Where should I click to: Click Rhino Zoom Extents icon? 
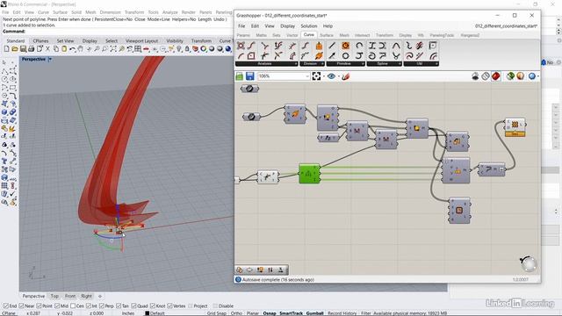tap(113, 49)
